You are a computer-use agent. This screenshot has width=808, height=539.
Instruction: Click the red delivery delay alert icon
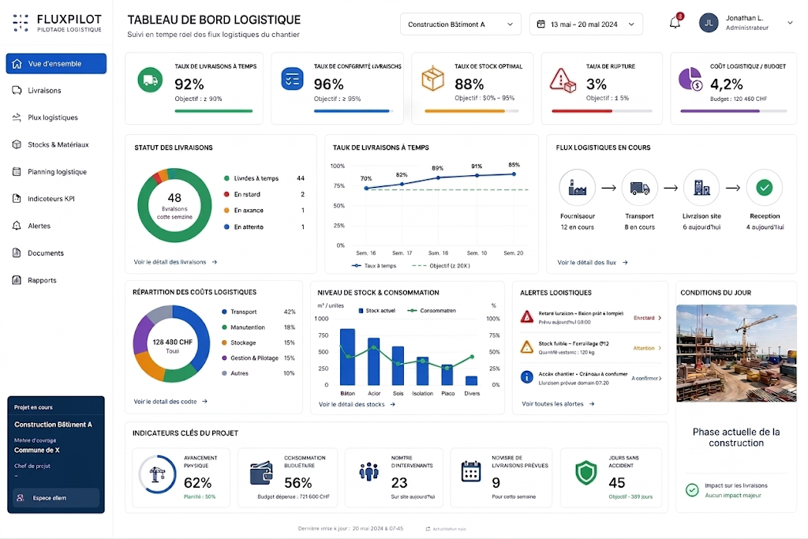point(526,316)
